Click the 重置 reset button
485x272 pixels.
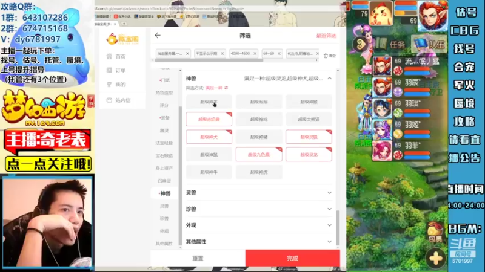198,258
